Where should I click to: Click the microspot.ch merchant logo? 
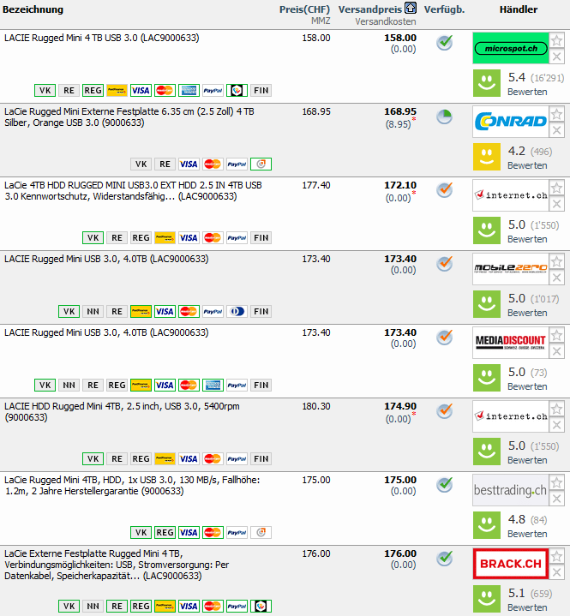pyautogui.click(x=509, y=48)
